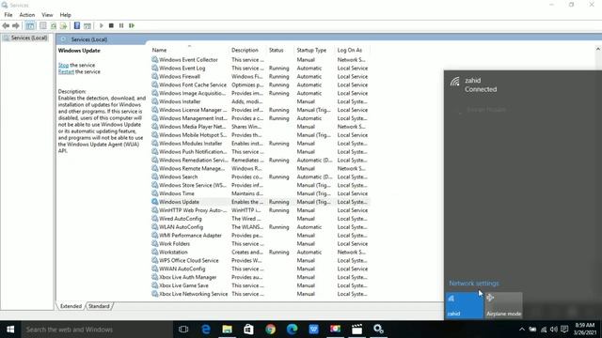Click the volume icon in system tray
602x338 pixels.
554,330
